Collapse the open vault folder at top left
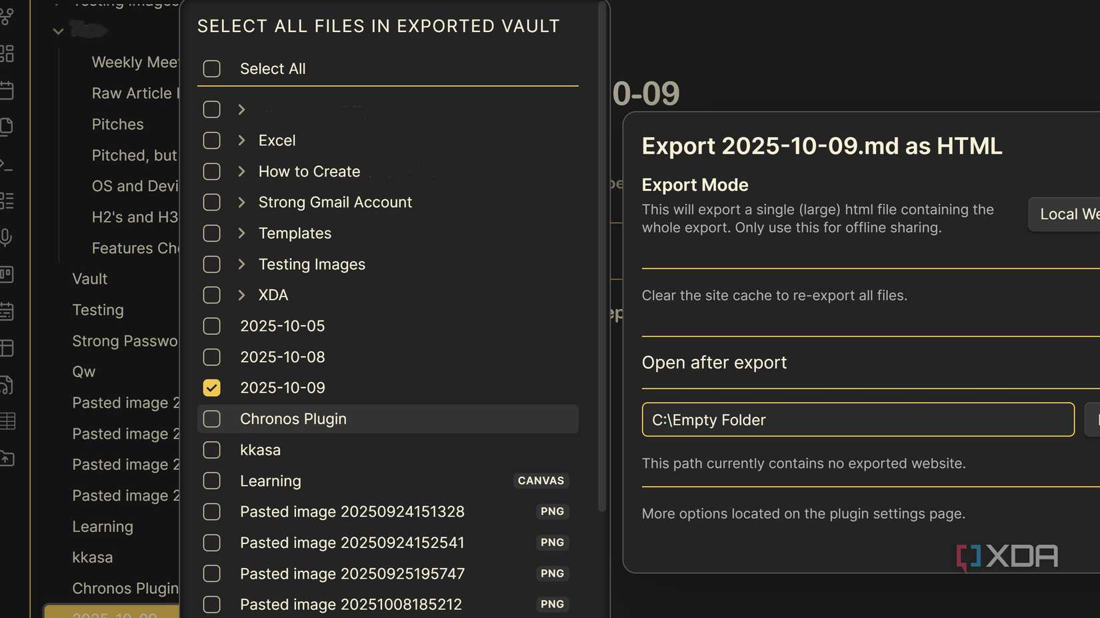Screen dimensions: 1100x618 tap(58, 30)
